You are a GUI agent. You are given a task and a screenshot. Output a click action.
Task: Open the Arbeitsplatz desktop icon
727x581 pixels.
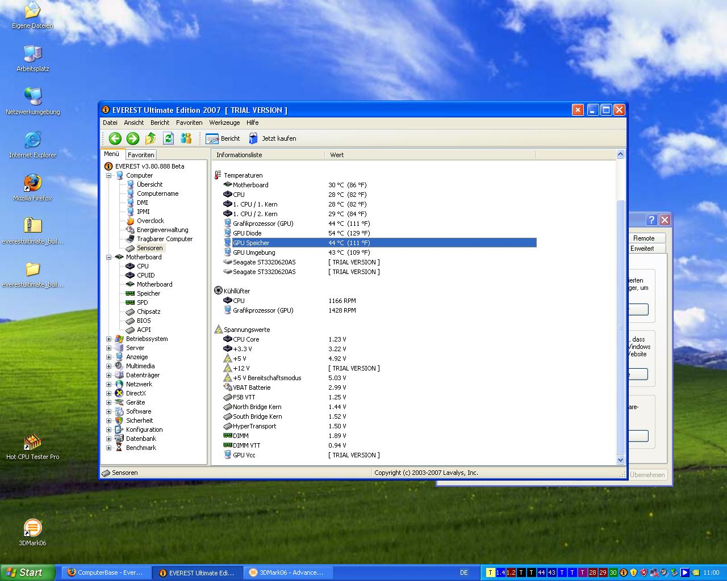click(x=32, y=58)
